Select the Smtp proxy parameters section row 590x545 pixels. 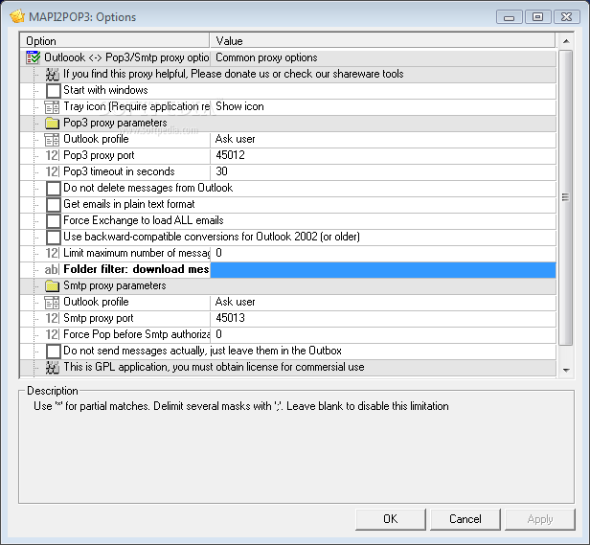288,285
